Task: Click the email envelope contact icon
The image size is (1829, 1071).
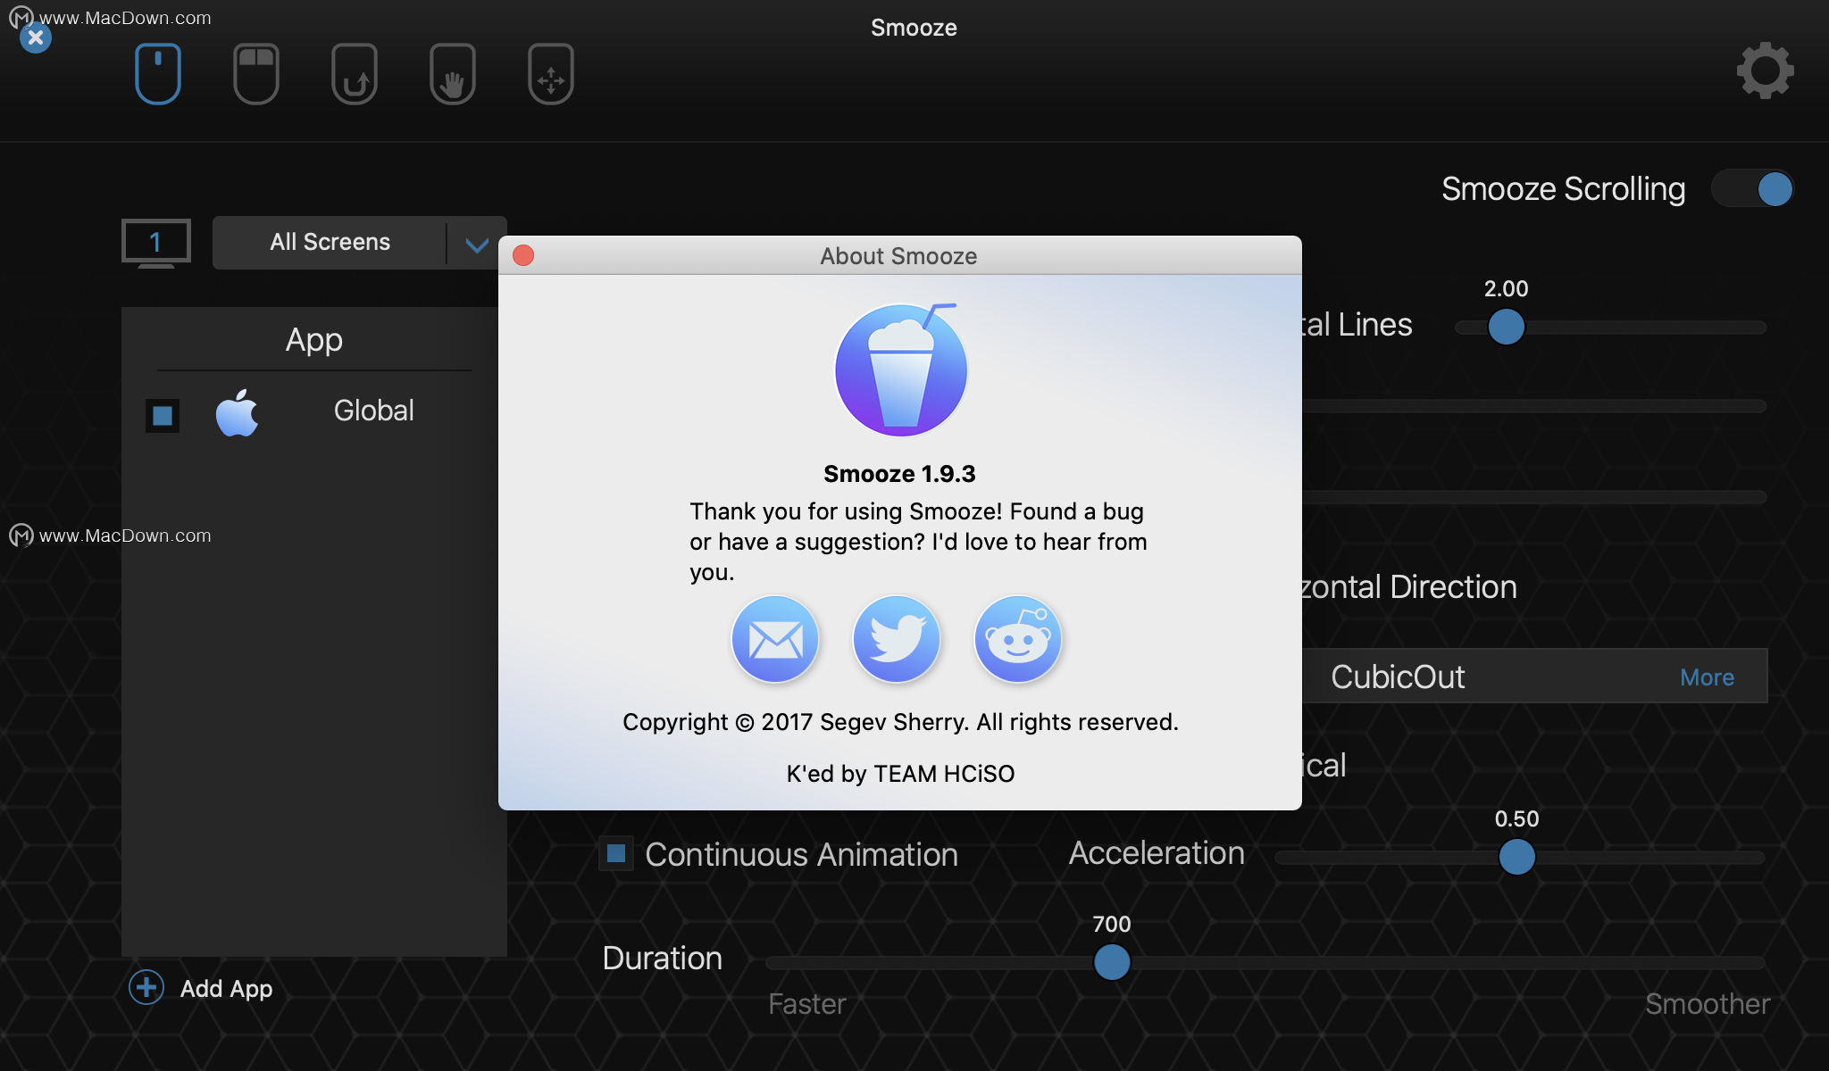Action: [x=775, y=639]
